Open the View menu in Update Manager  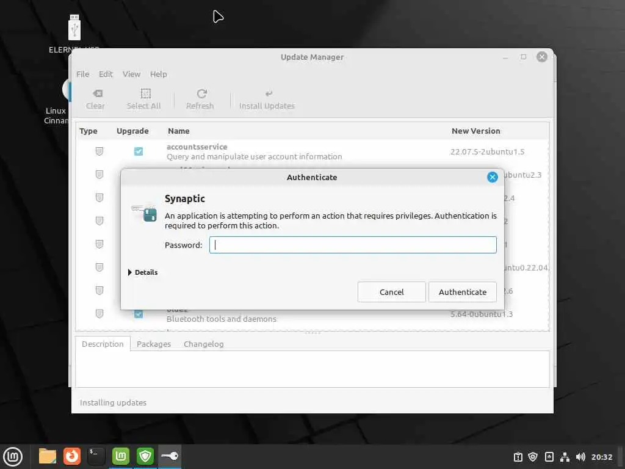click(x=132, y=74)
